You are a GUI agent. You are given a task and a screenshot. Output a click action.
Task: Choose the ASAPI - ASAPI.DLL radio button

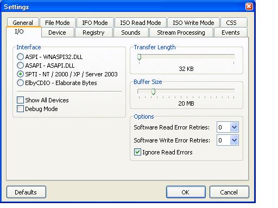pyautogui.click(x=20, y=66)
